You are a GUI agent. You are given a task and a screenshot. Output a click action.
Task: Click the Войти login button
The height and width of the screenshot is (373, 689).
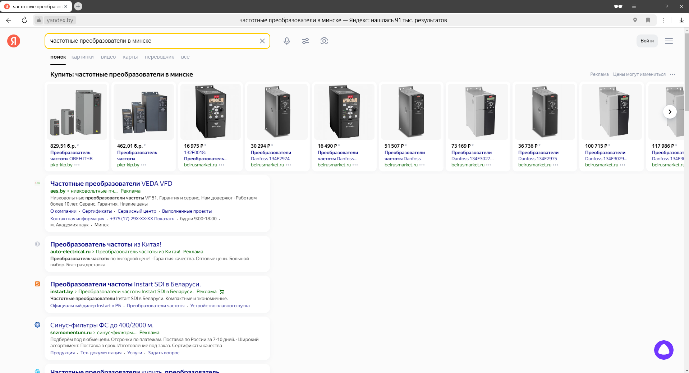(x=647, y=41)
